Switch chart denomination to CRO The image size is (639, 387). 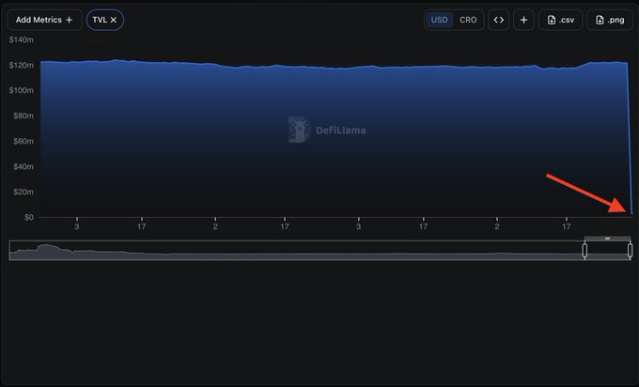coord(468,20)
